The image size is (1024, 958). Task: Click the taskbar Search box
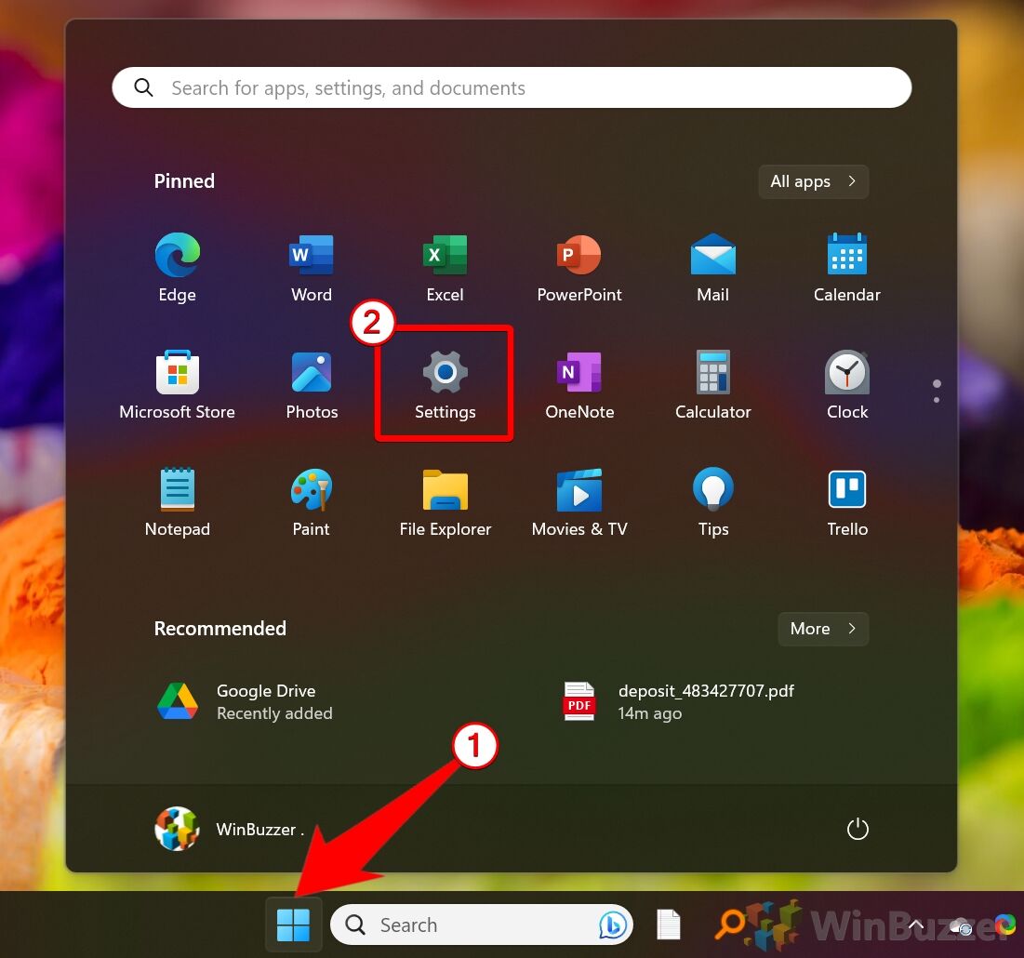[x=482, y=925]
